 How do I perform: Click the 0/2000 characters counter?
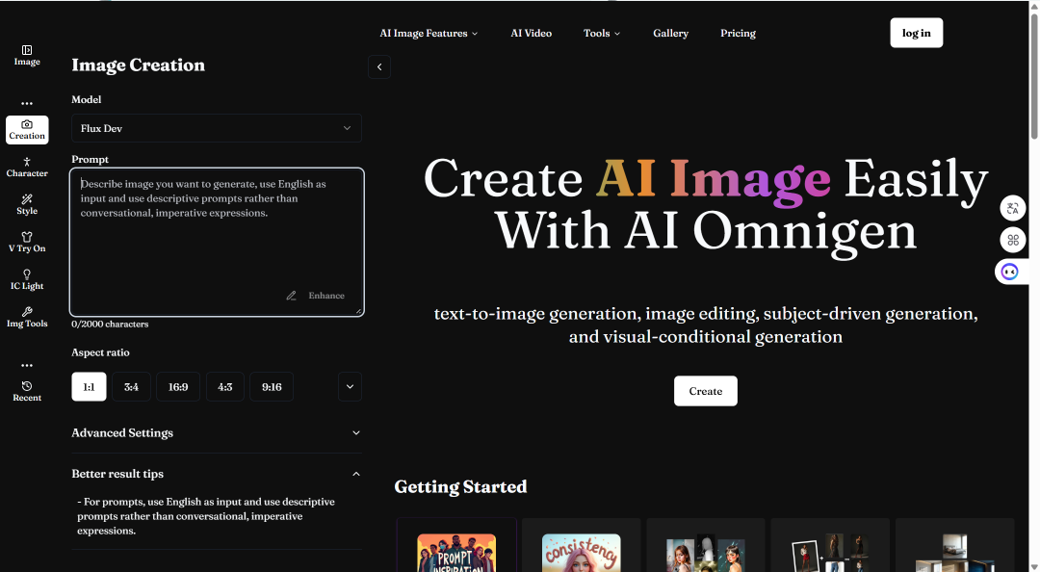point(110,324)
